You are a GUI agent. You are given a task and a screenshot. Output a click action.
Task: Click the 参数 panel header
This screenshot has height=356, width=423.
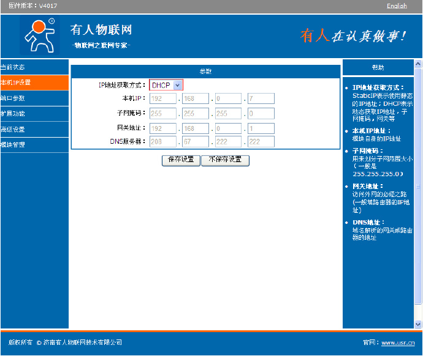pyautogui.click(x=205, y=72)
